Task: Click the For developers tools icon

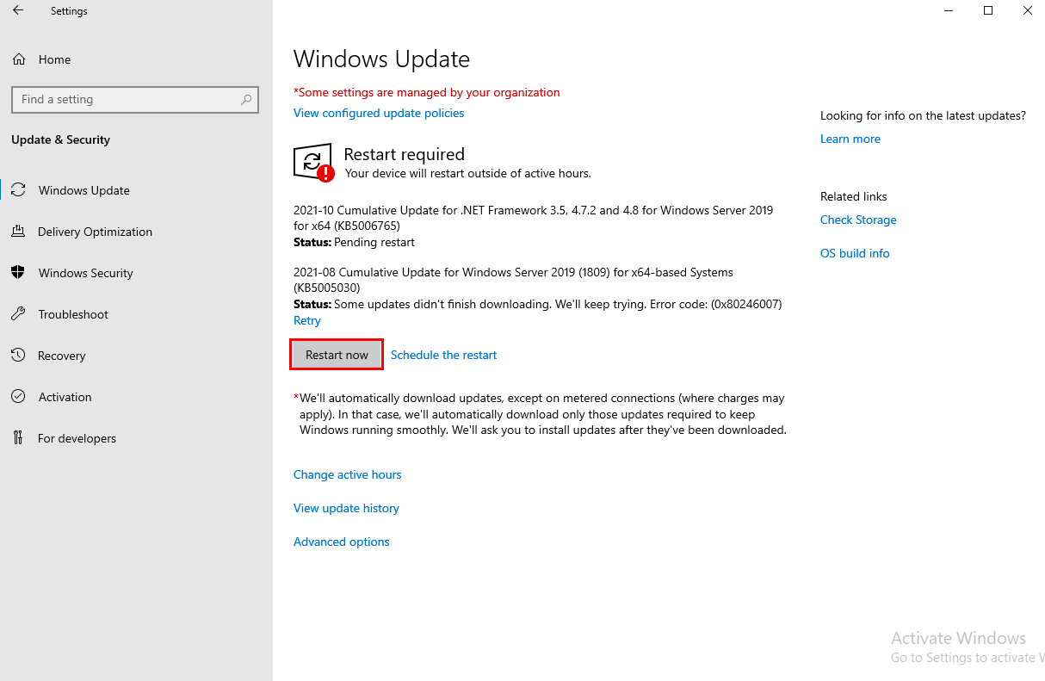Action: (x=18, y=438)
